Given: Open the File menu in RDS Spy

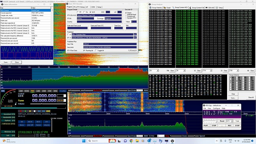Looking at the screenshot, I should [x=204, y=108].
